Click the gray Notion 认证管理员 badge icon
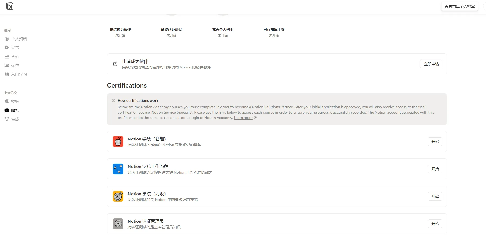The height and width of the screenshot is (242, 486). point(118,224)
